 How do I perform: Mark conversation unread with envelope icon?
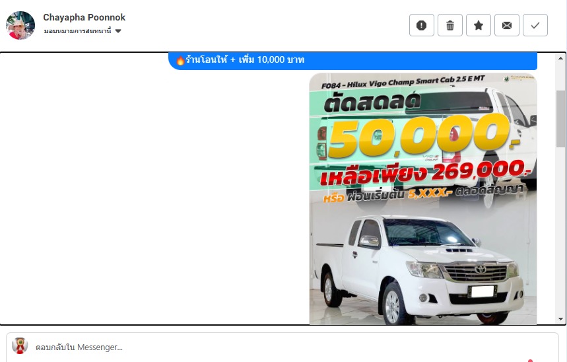click(x=507, y=25)
